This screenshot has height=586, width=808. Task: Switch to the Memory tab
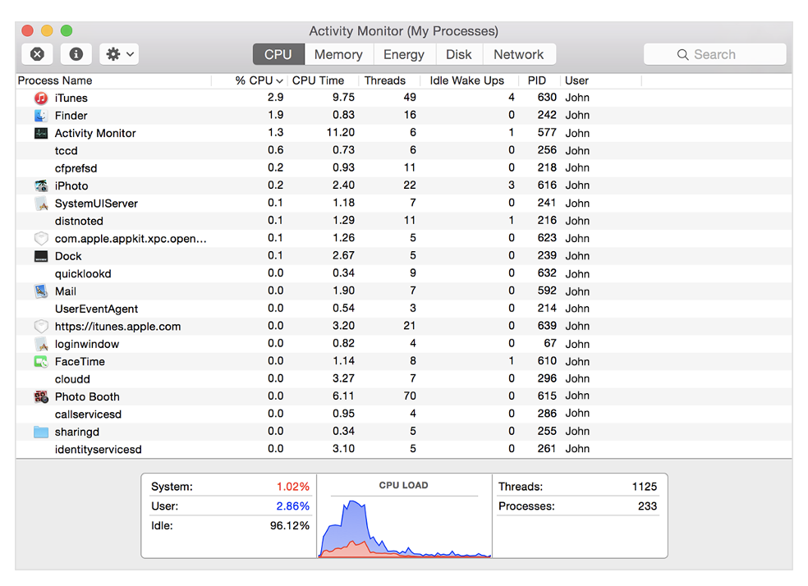click(x=338, y=54)
